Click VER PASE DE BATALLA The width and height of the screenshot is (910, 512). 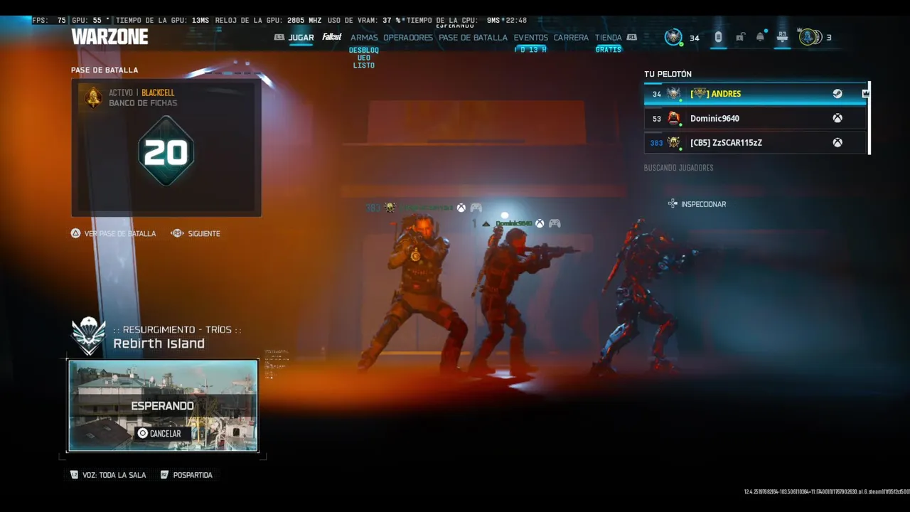(x=120, y=233)
